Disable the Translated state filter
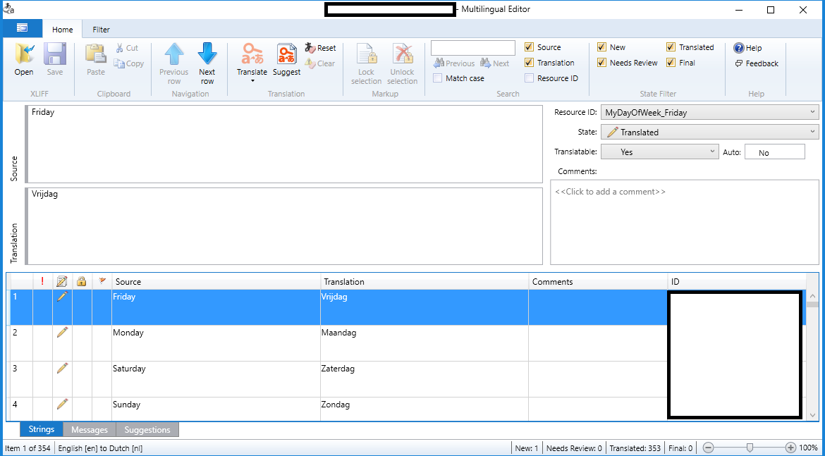Screen dimensions: 825x456 (x=671, y=47)
